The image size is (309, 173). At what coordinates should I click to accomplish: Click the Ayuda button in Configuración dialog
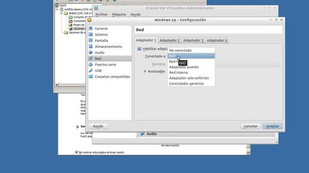coord(98,126)
